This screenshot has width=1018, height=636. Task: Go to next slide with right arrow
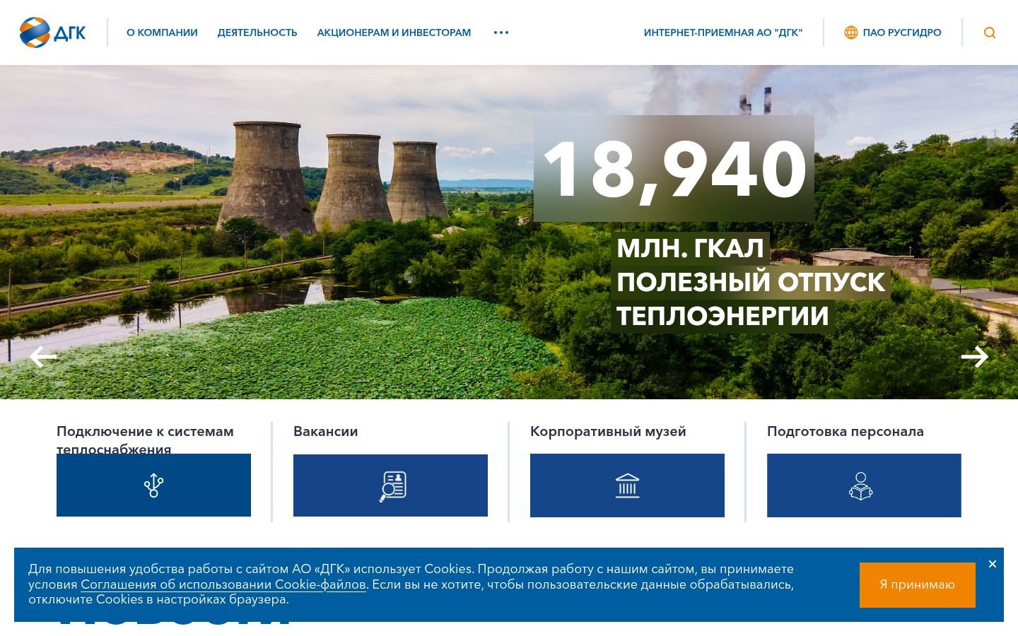pos(975,357)
